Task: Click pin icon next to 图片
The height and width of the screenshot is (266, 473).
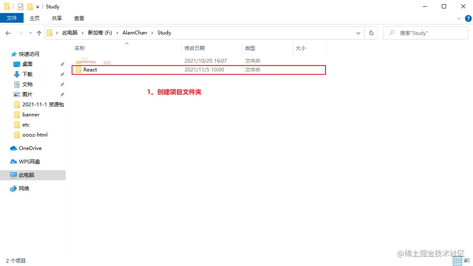Action: (62, 95)
